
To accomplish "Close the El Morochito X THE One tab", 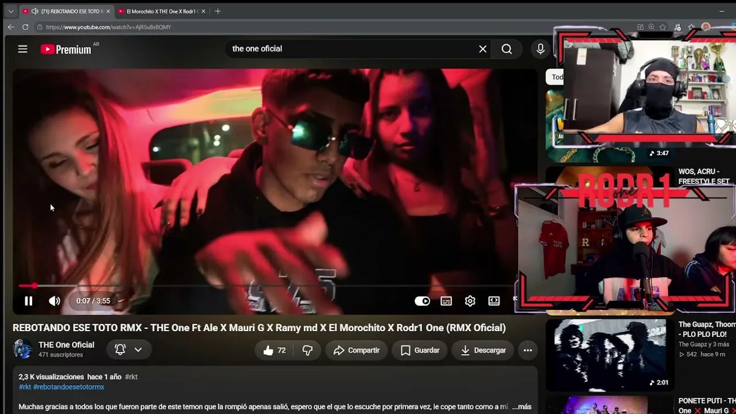I will coord(204,11).
